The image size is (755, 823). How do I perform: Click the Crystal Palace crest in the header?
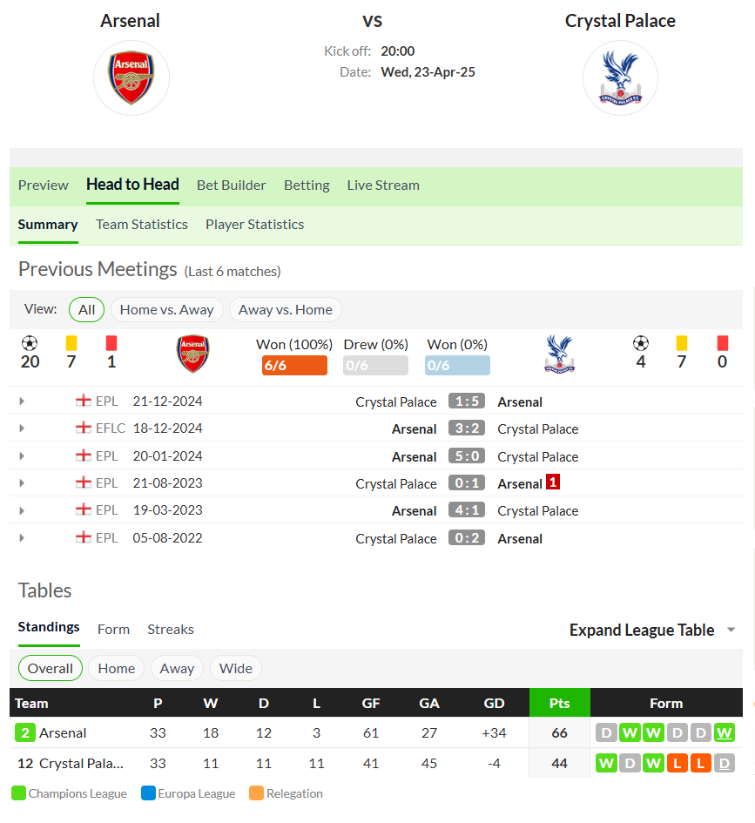pyautogui.click(x=620, y=78)
